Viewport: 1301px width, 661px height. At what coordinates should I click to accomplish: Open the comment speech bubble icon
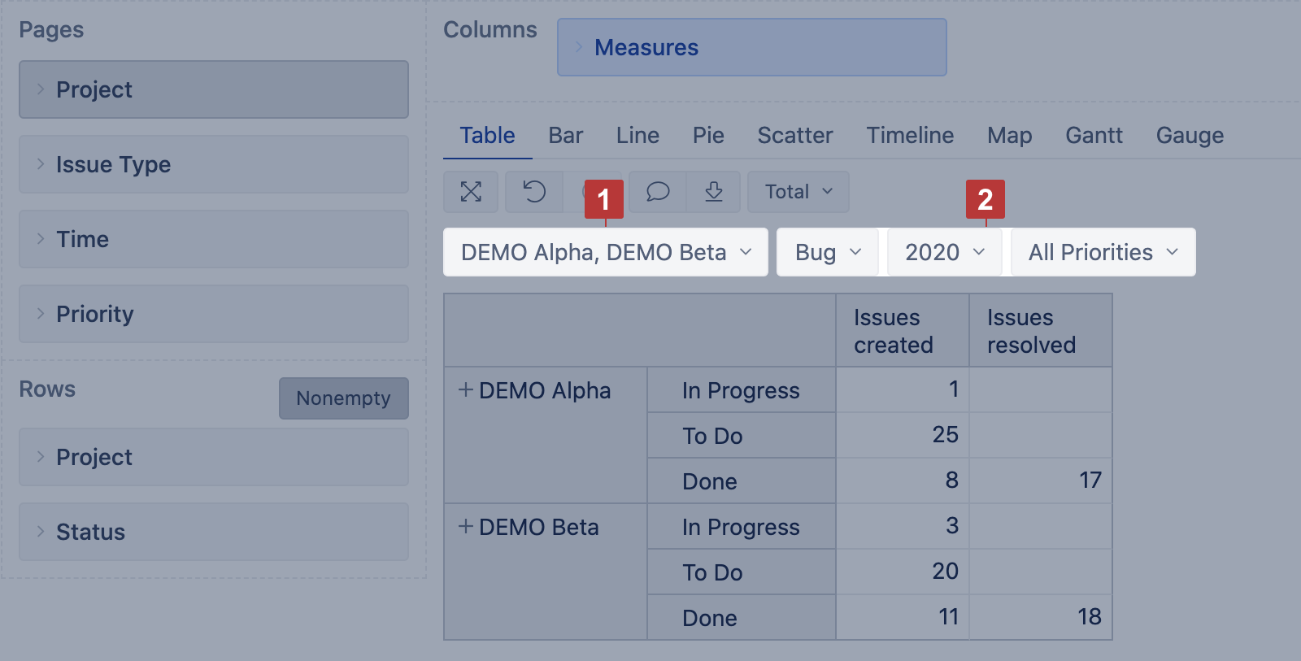click(x=658, y=192)
